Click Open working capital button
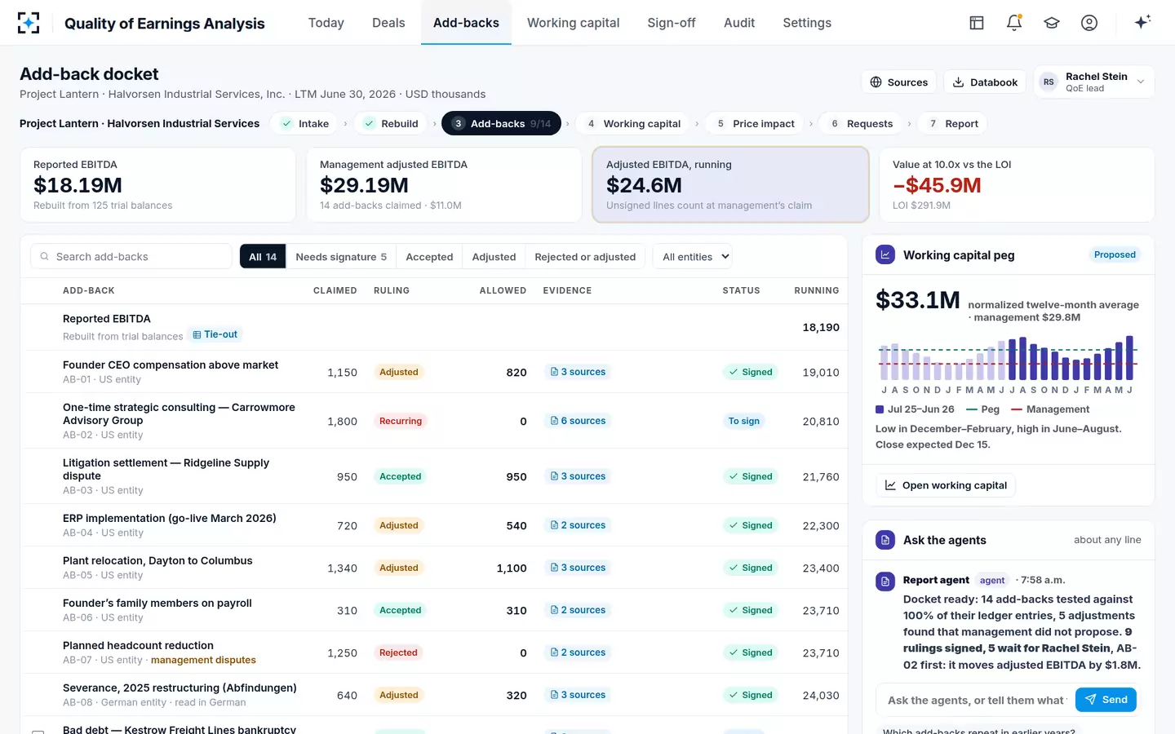The height and width of the screenshot is (734, 1175). click(x=946, y=485)
